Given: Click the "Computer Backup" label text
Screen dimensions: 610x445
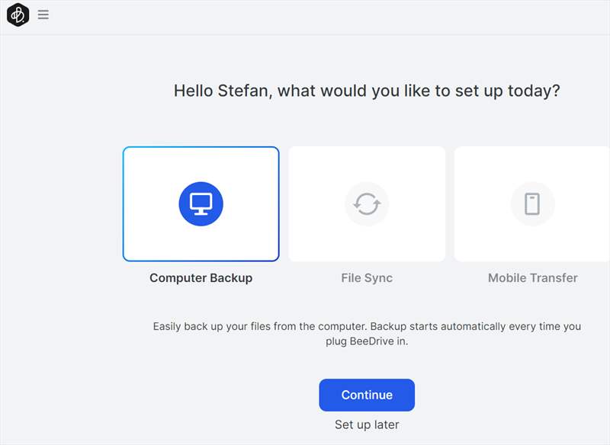Looking at the screenshot, I should tap(201, 278).
